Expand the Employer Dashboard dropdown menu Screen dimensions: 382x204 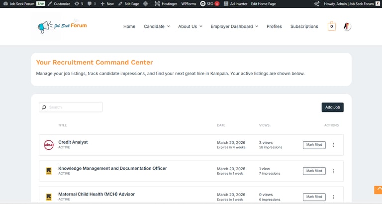pos(234,26)
